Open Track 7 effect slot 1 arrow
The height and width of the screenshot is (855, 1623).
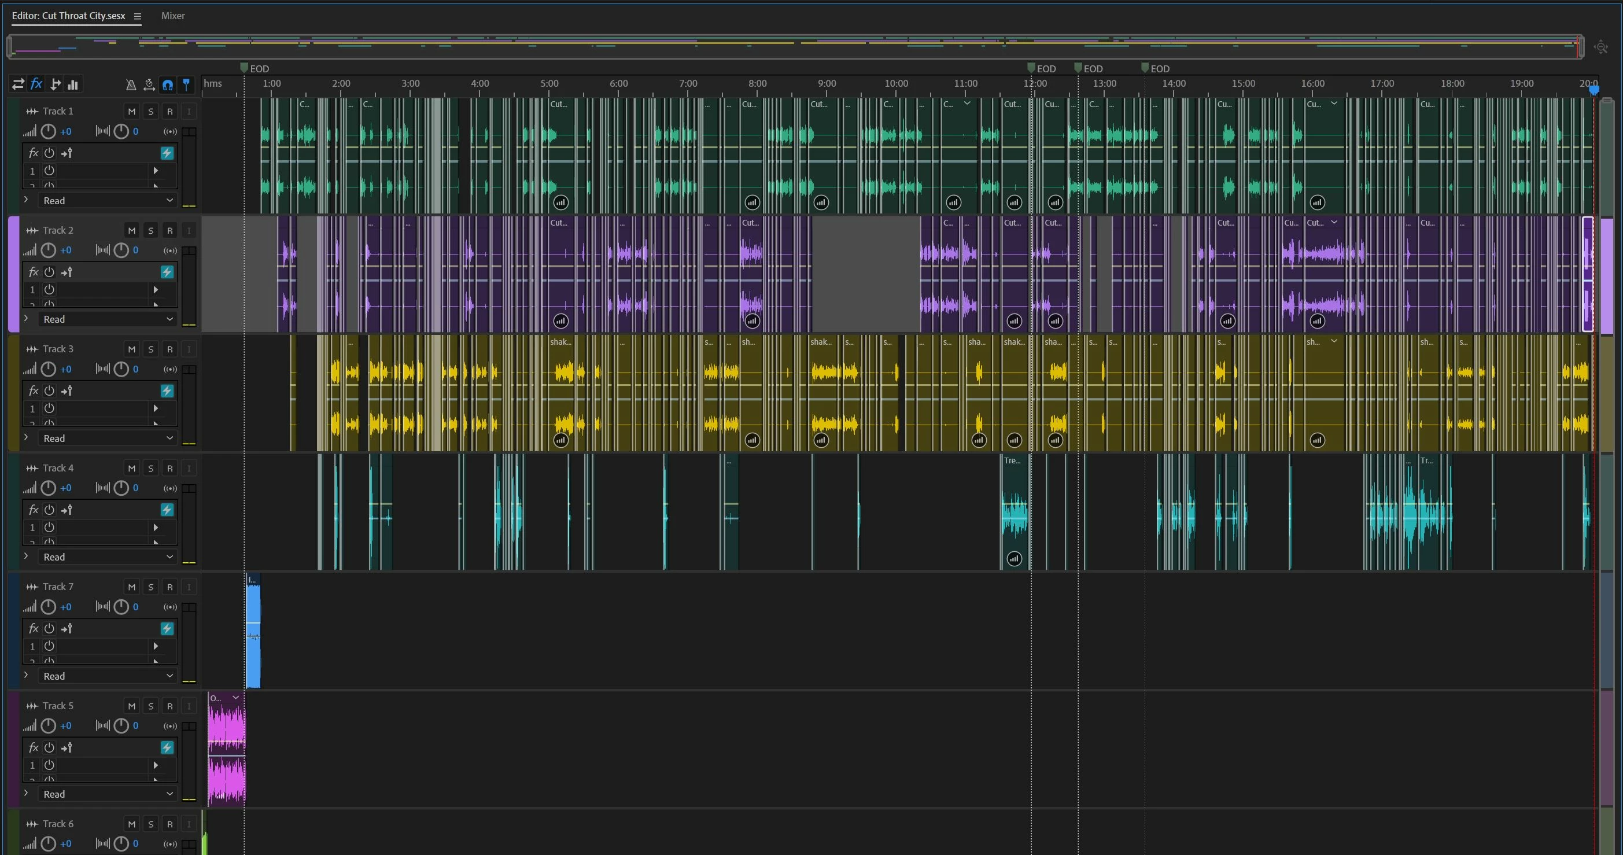coord(156,646)
